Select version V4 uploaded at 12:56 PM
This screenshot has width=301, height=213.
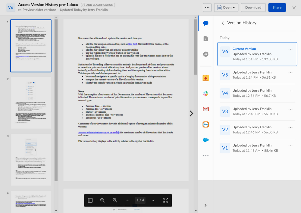[257, 93]
